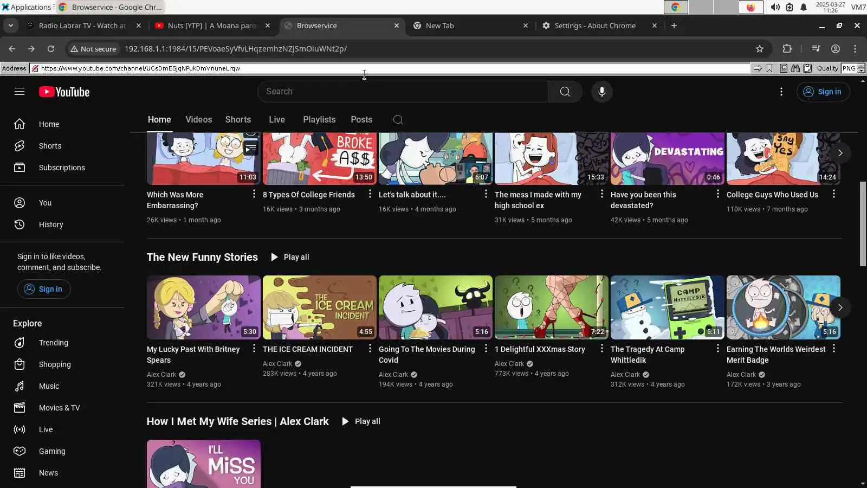This screenshot has height=488, width=867.
Task: Open options menu for Which Was More Embarrassing?
Action: (x=254, y=194)
